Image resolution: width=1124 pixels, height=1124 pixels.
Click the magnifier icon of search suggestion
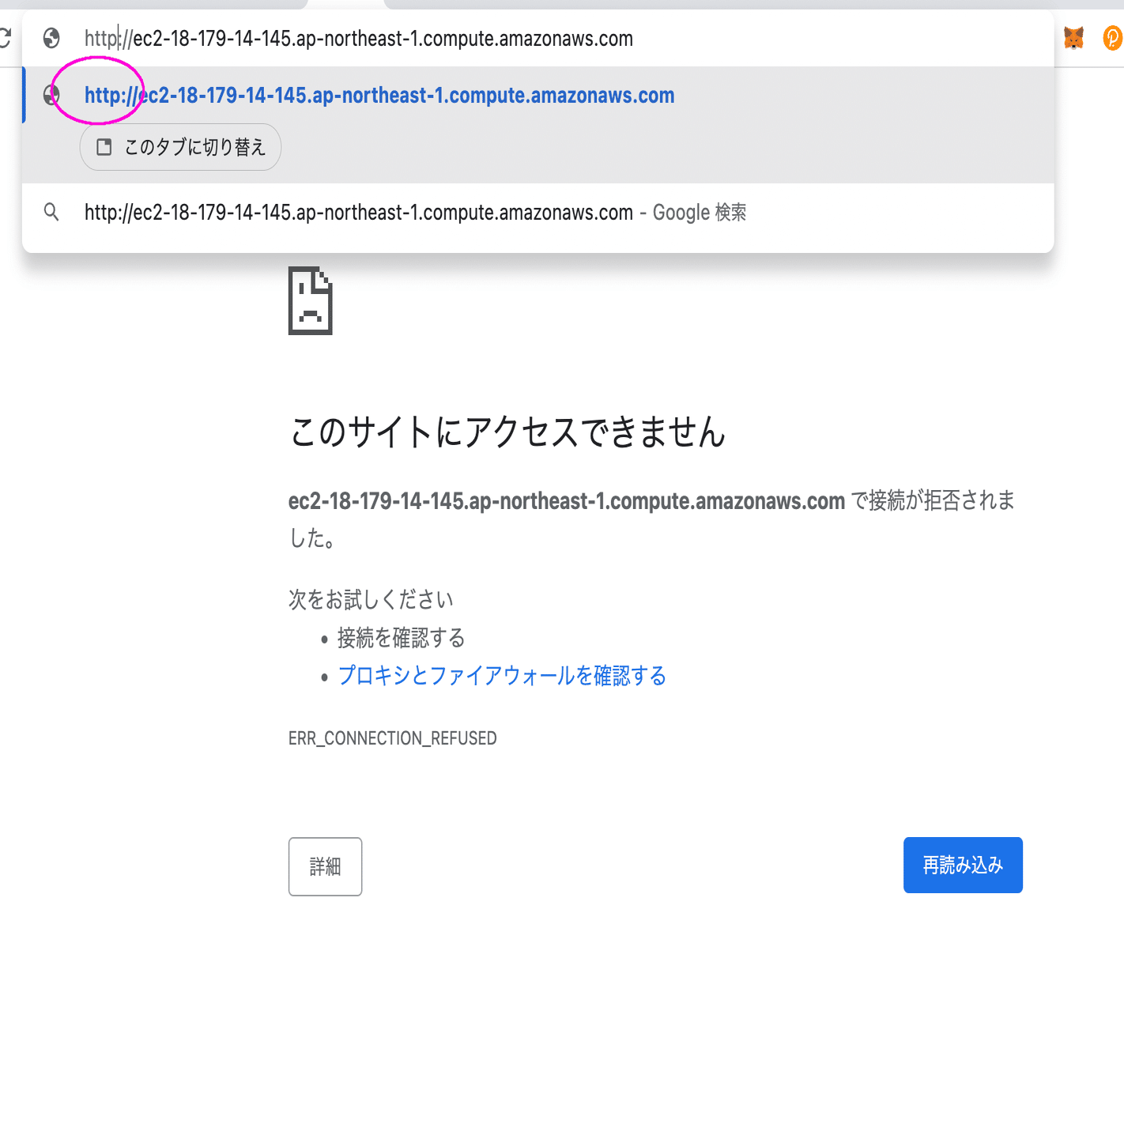pyautogui.click(x=51, y=212)
